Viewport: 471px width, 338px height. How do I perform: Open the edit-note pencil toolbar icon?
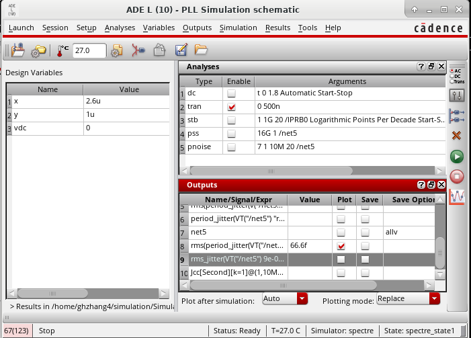[x=181, y=50]
